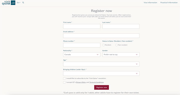Screen dimensions: 180x95
Task: Click the search magnifier icon
Action: coord(23,3)
